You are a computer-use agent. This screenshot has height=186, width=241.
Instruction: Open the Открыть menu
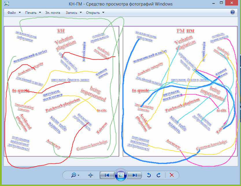click(93, 13)
